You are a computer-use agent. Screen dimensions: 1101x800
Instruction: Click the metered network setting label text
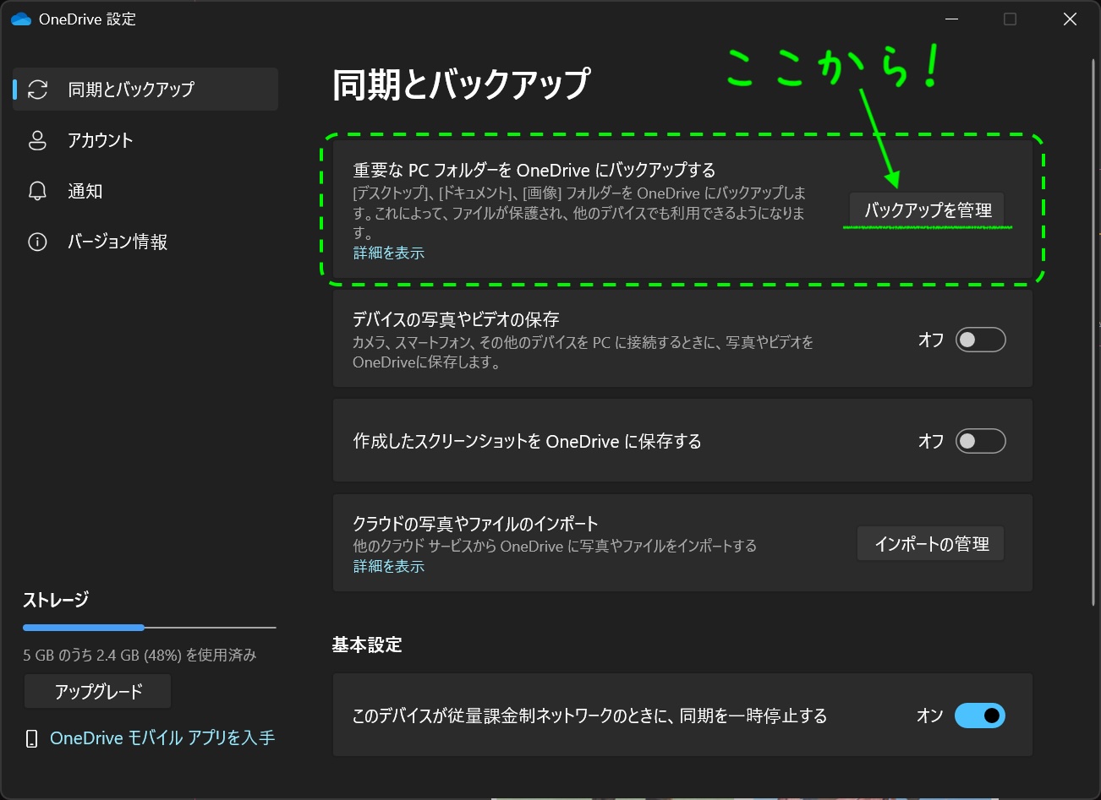pyautogui.click(x=589, y=716)
